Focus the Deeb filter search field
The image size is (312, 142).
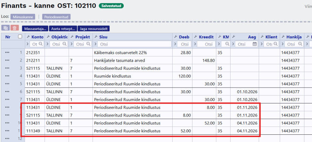pos(184,44)
